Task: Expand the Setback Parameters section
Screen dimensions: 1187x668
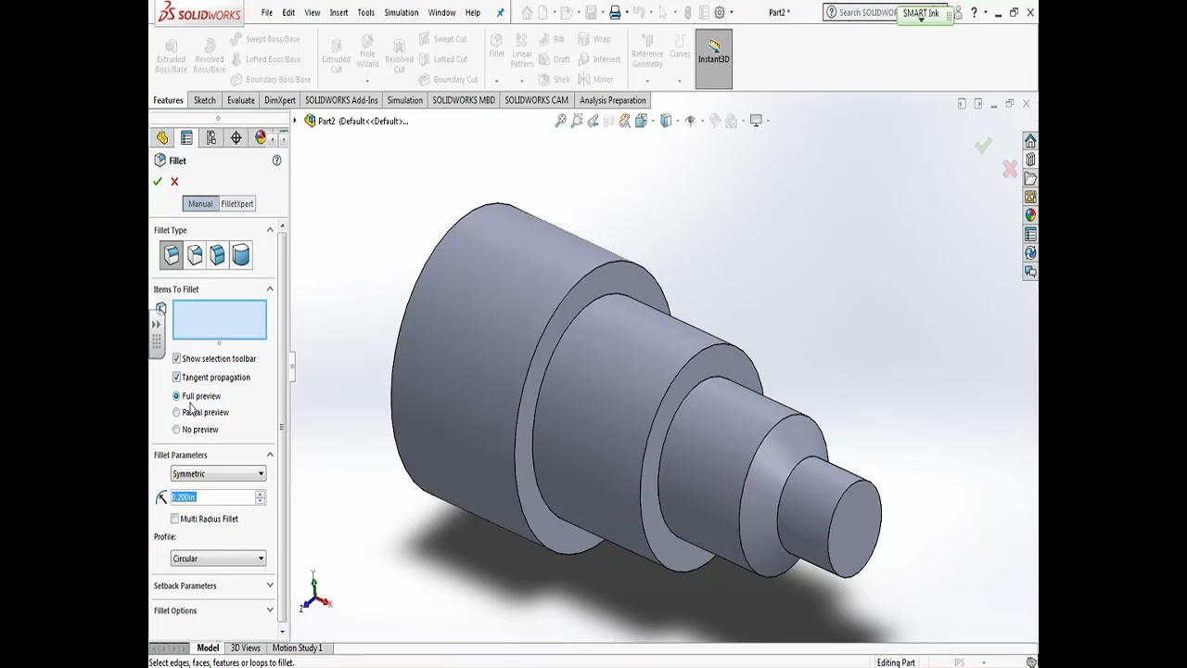Action: click(270, 585)
